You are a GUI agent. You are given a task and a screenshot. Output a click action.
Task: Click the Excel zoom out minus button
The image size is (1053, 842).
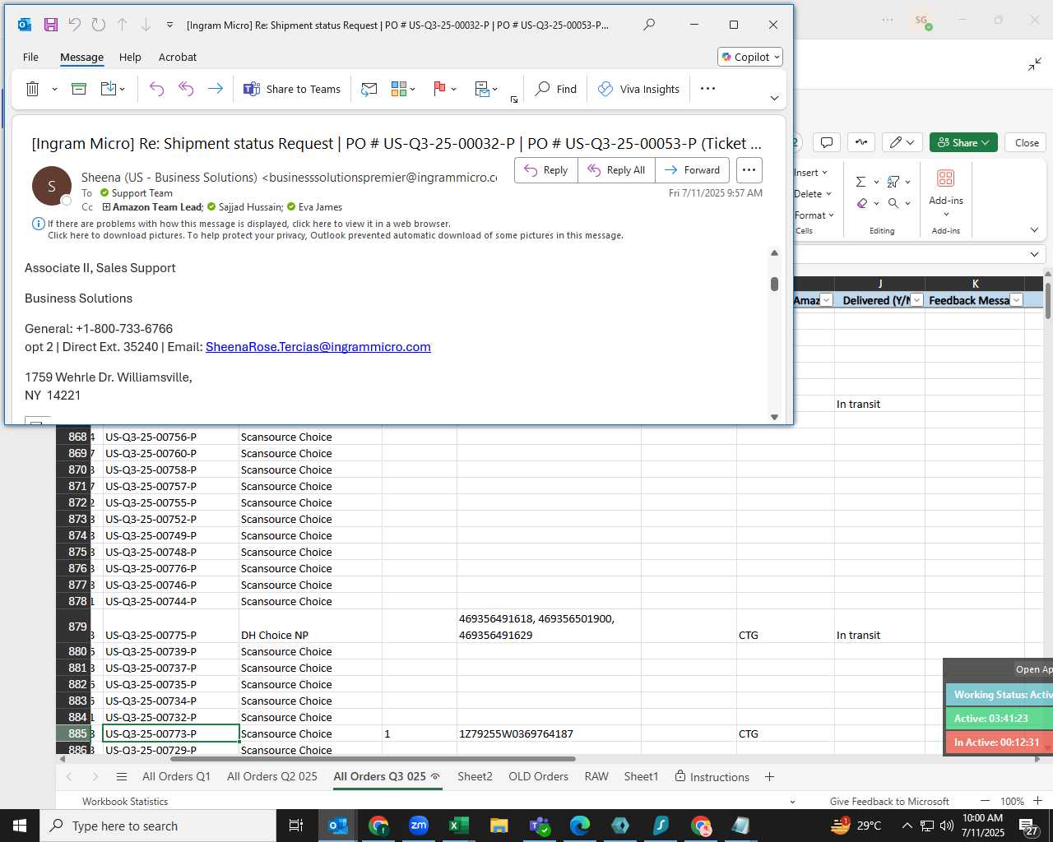click(x=985, y=801)
